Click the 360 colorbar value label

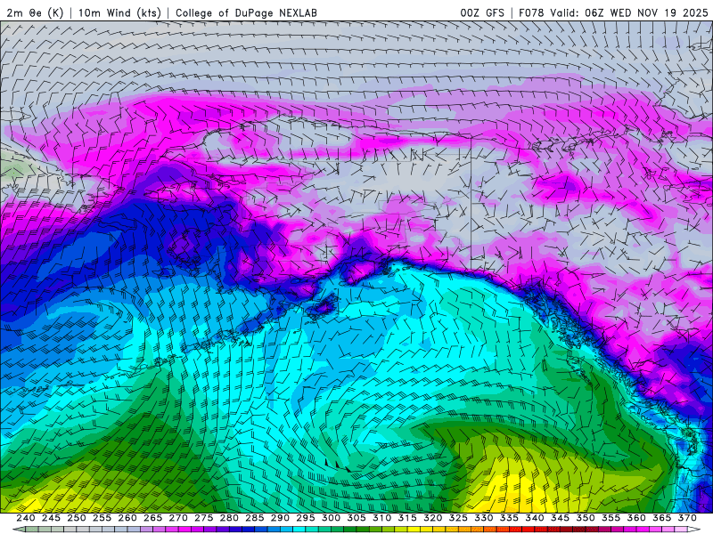(x=636, y=518)
